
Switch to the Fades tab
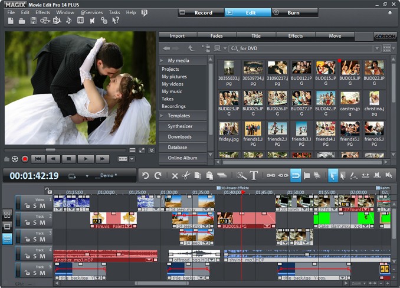click(x=217, y=36)
